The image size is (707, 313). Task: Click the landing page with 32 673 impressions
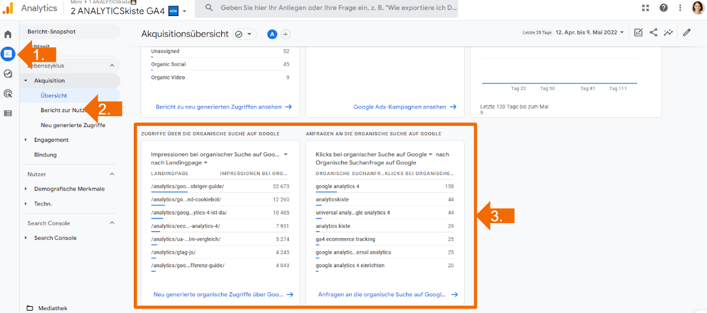[x=220, y=187]
